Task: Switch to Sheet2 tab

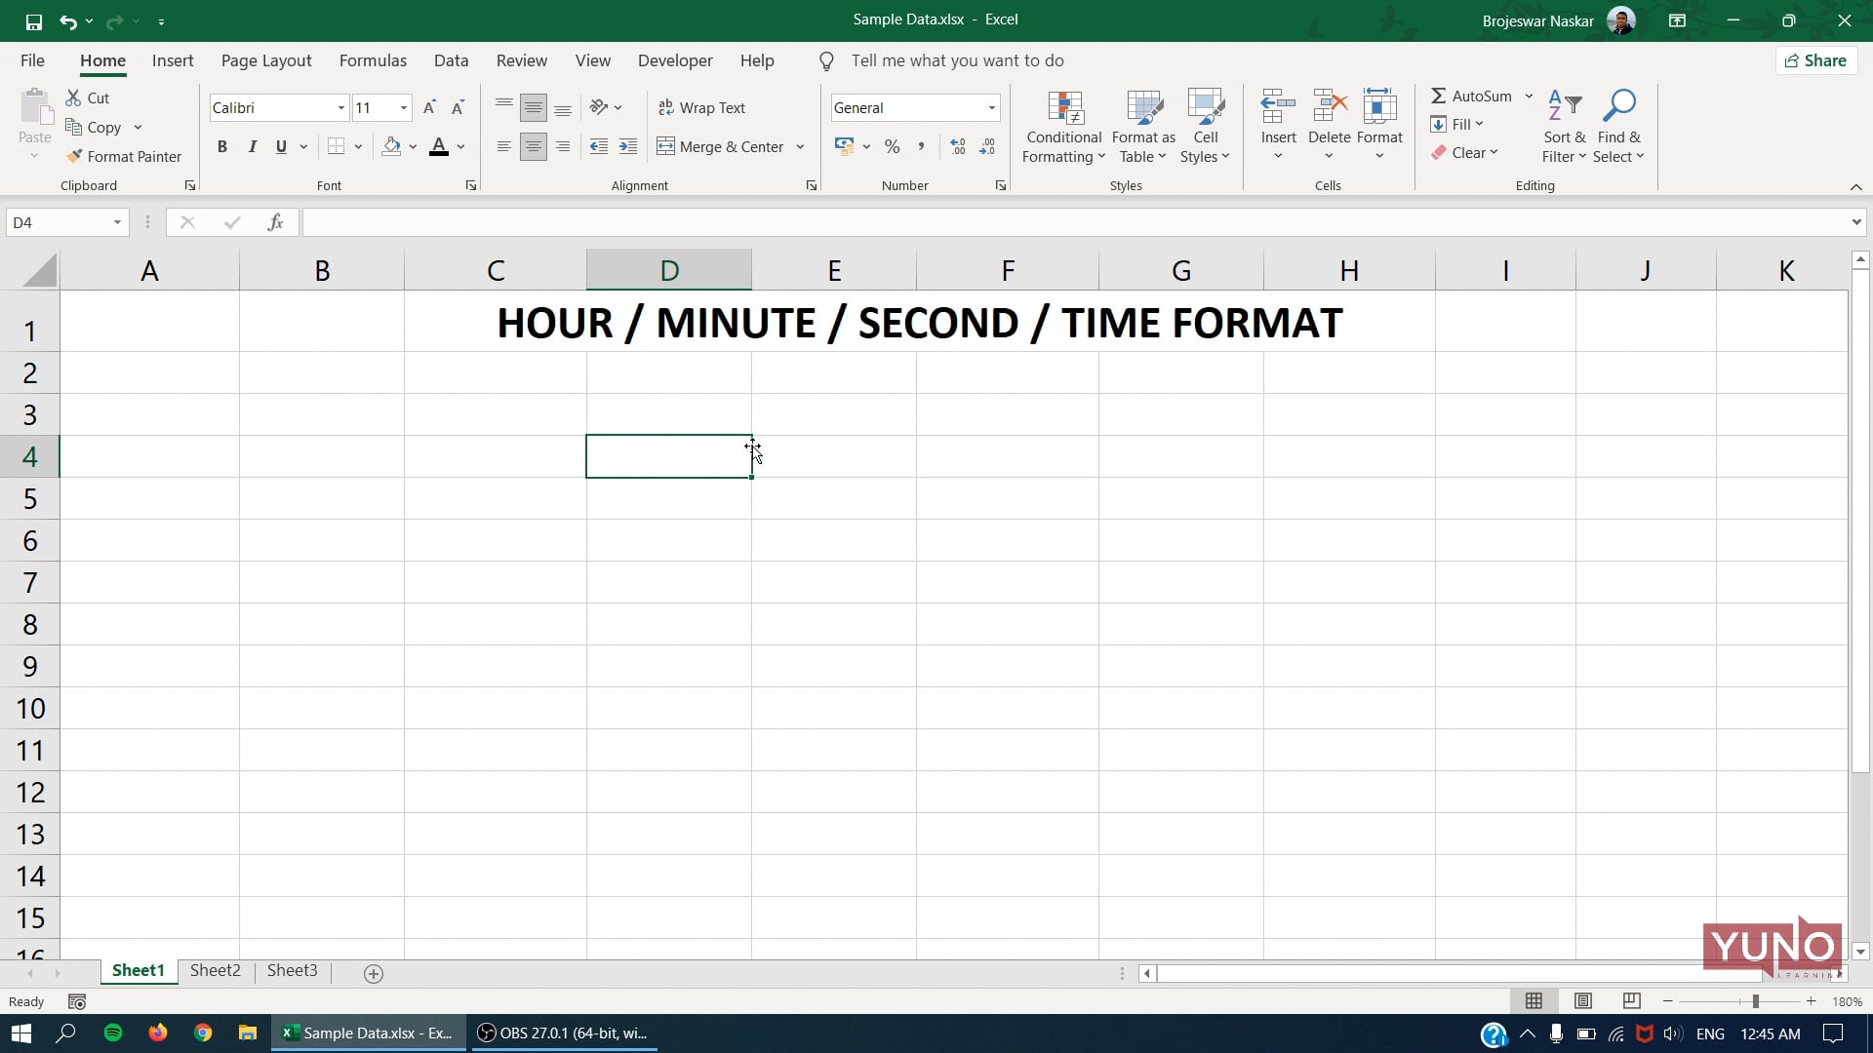Action: [x=215, y=970]
